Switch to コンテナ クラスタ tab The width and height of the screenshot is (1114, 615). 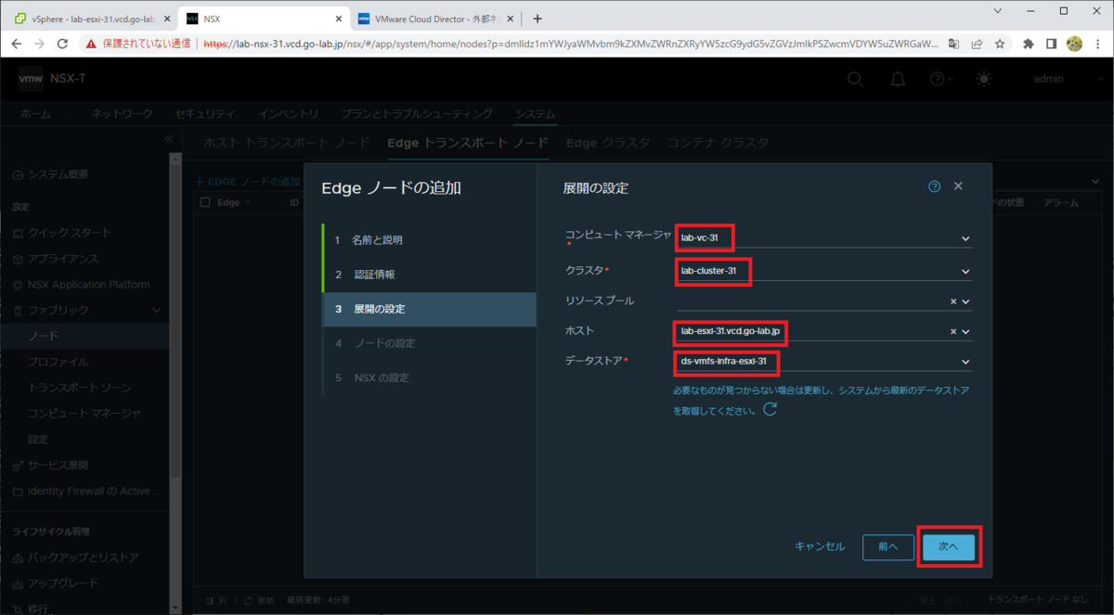click(719, 143)
